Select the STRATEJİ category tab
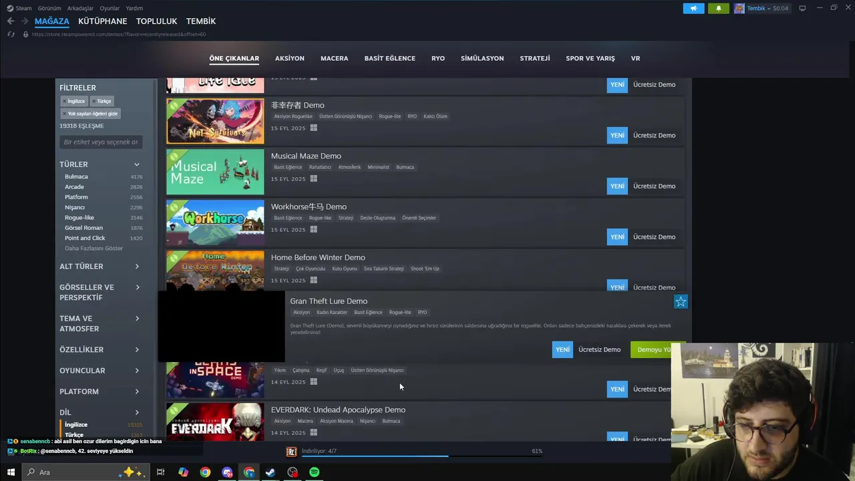 click(x=535, y=59)
